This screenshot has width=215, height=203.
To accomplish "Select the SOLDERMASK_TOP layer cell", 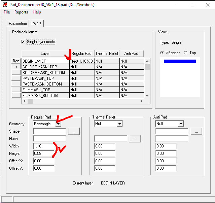I will [45, 67].
